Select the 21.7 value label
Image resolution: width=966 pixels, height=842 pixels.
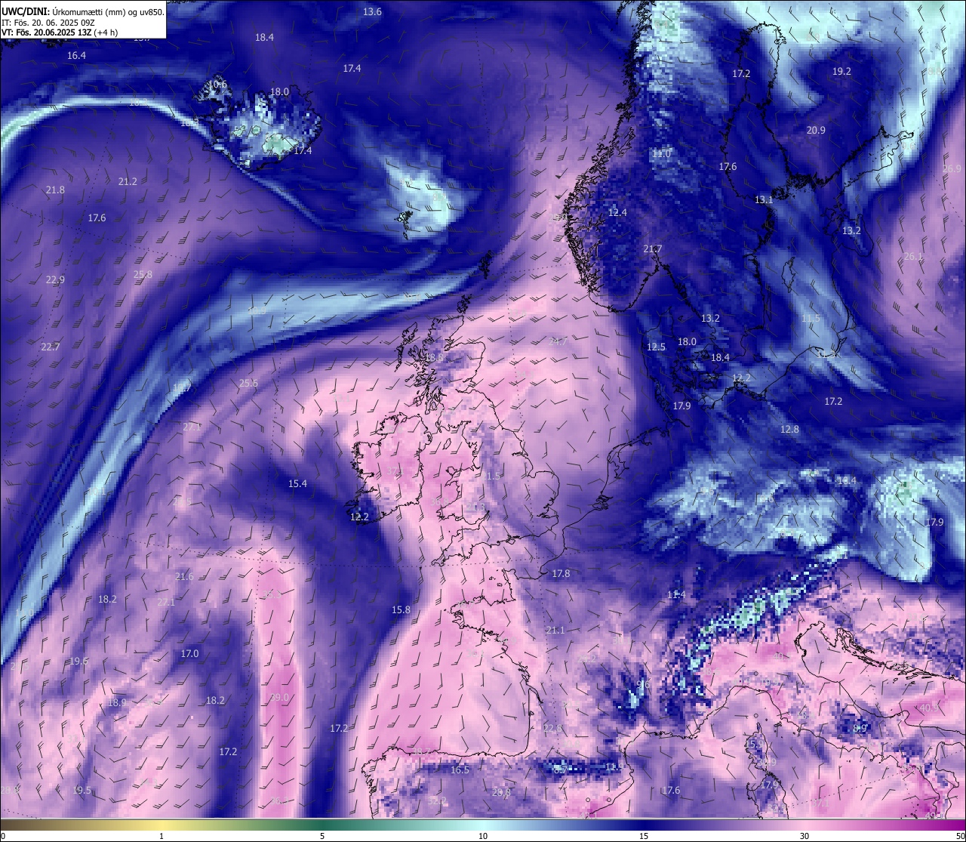652,249
